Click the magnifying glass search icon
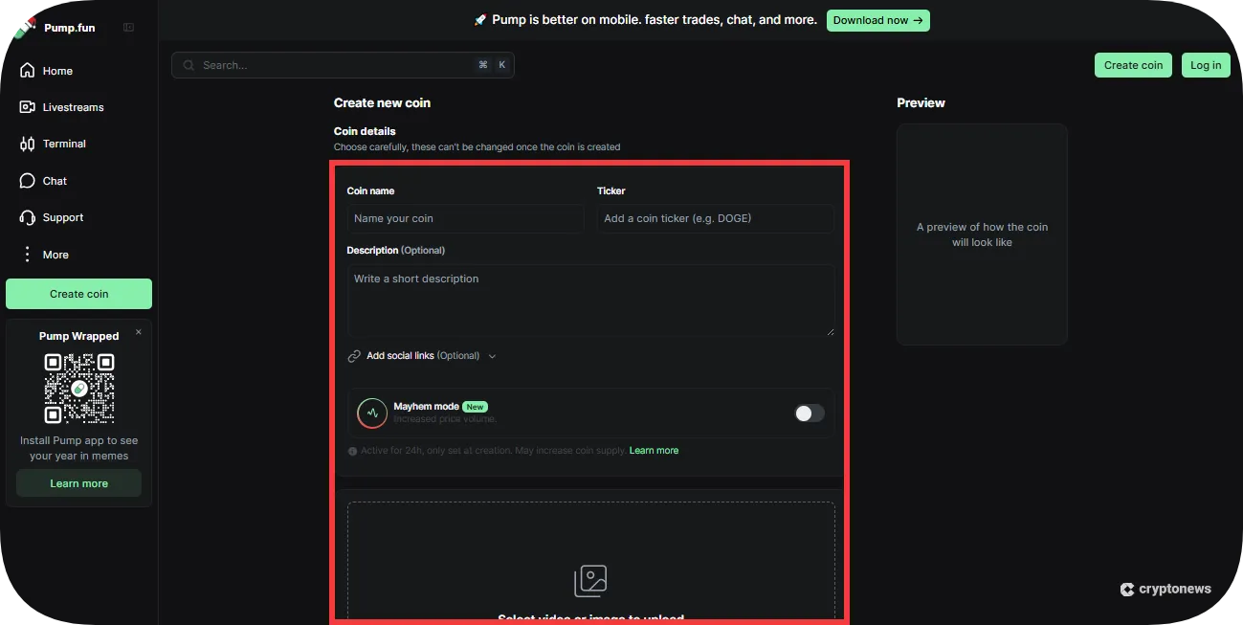The width and height of the screenshot is (1243, 625). tap(189, 64)
